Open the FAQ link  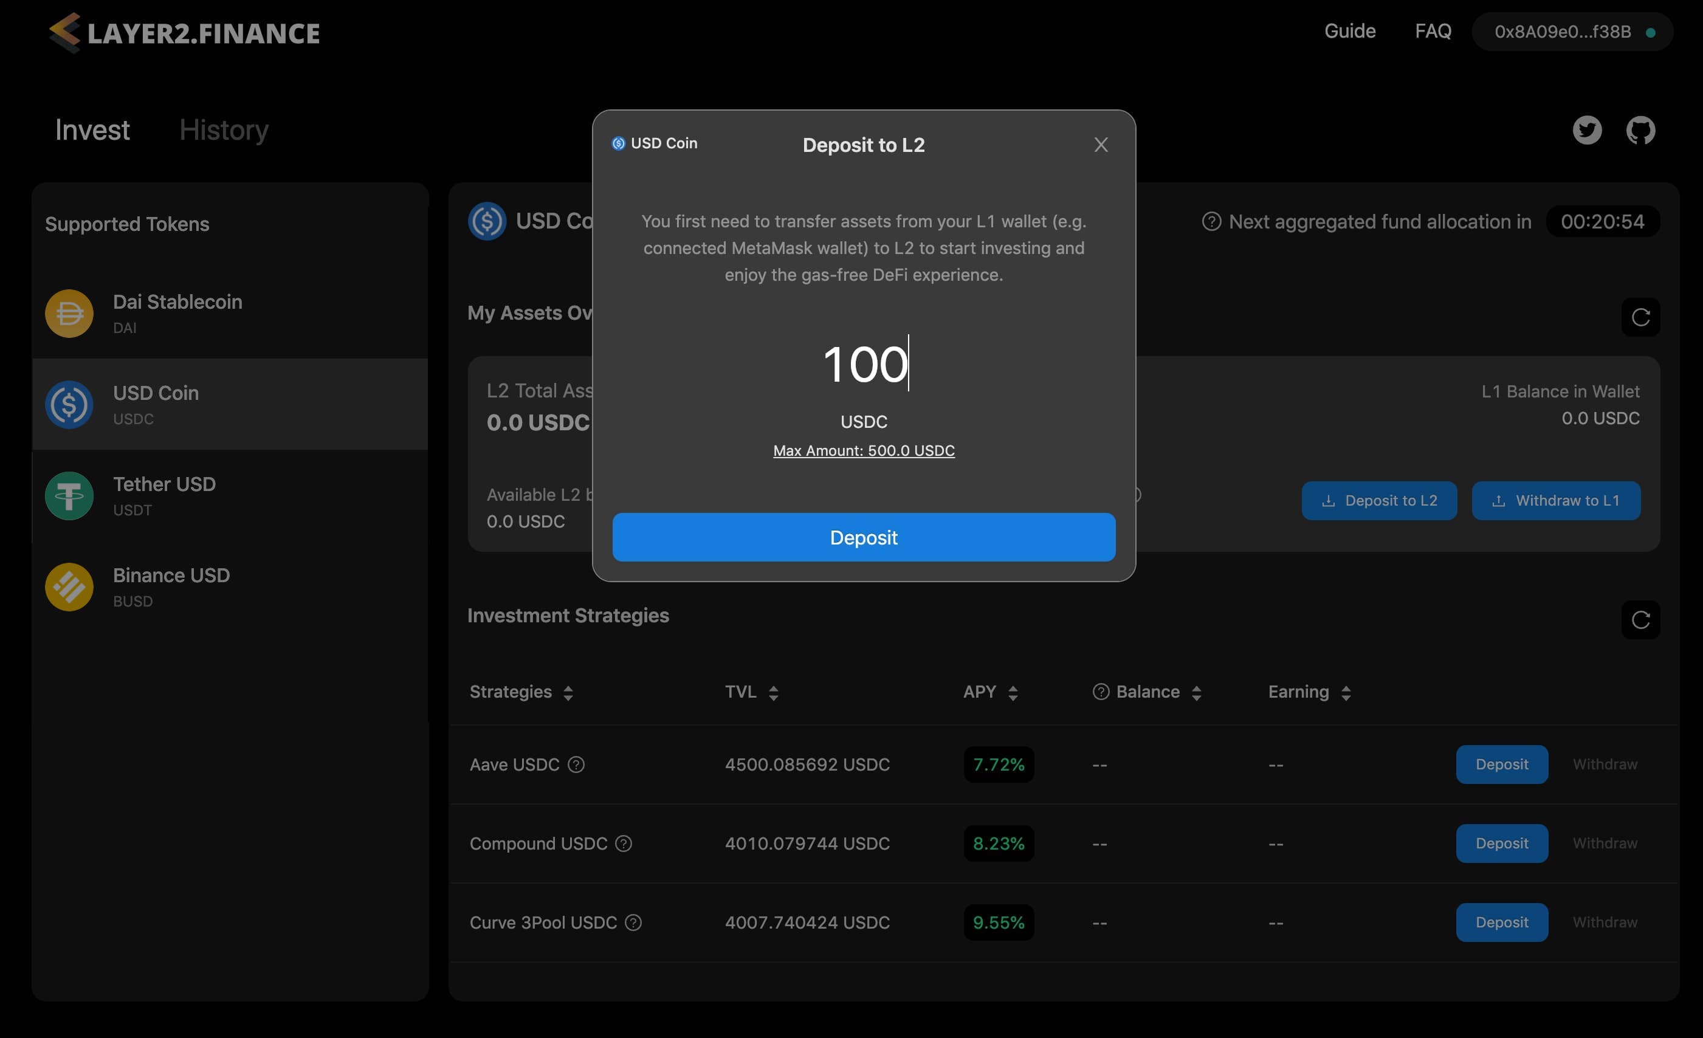pyautogui.click(x=1433, y=31)
